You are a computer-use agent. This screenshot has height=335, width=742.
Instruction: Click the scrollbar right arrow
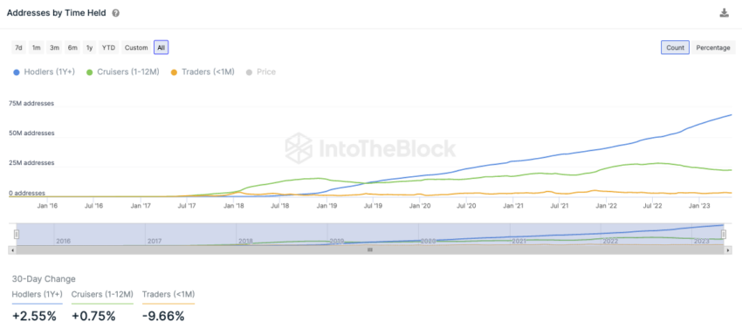point(728,250)
